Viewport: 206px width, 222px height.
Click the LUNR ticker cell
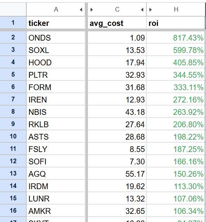pos(56,198)
